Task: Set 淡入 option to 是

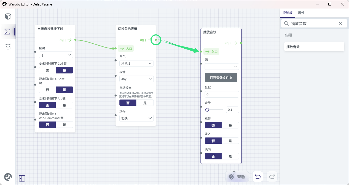Action: [x=230, y=141]
